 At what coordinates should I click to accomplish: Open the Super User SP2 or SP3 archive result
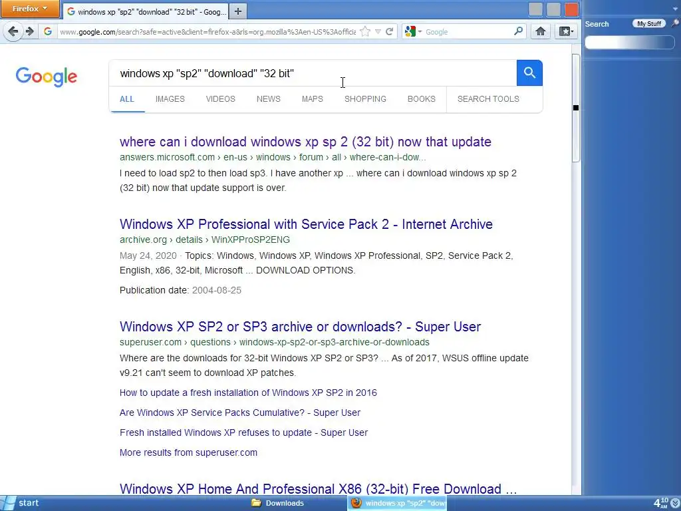coord(300,327)
